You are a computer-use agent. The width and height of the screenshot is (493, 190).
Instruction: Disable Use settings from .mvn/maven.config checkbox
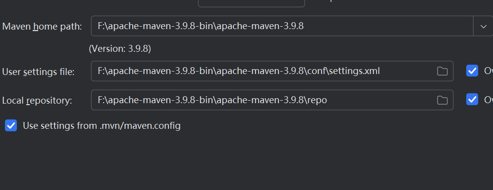(x=11, y=125)
